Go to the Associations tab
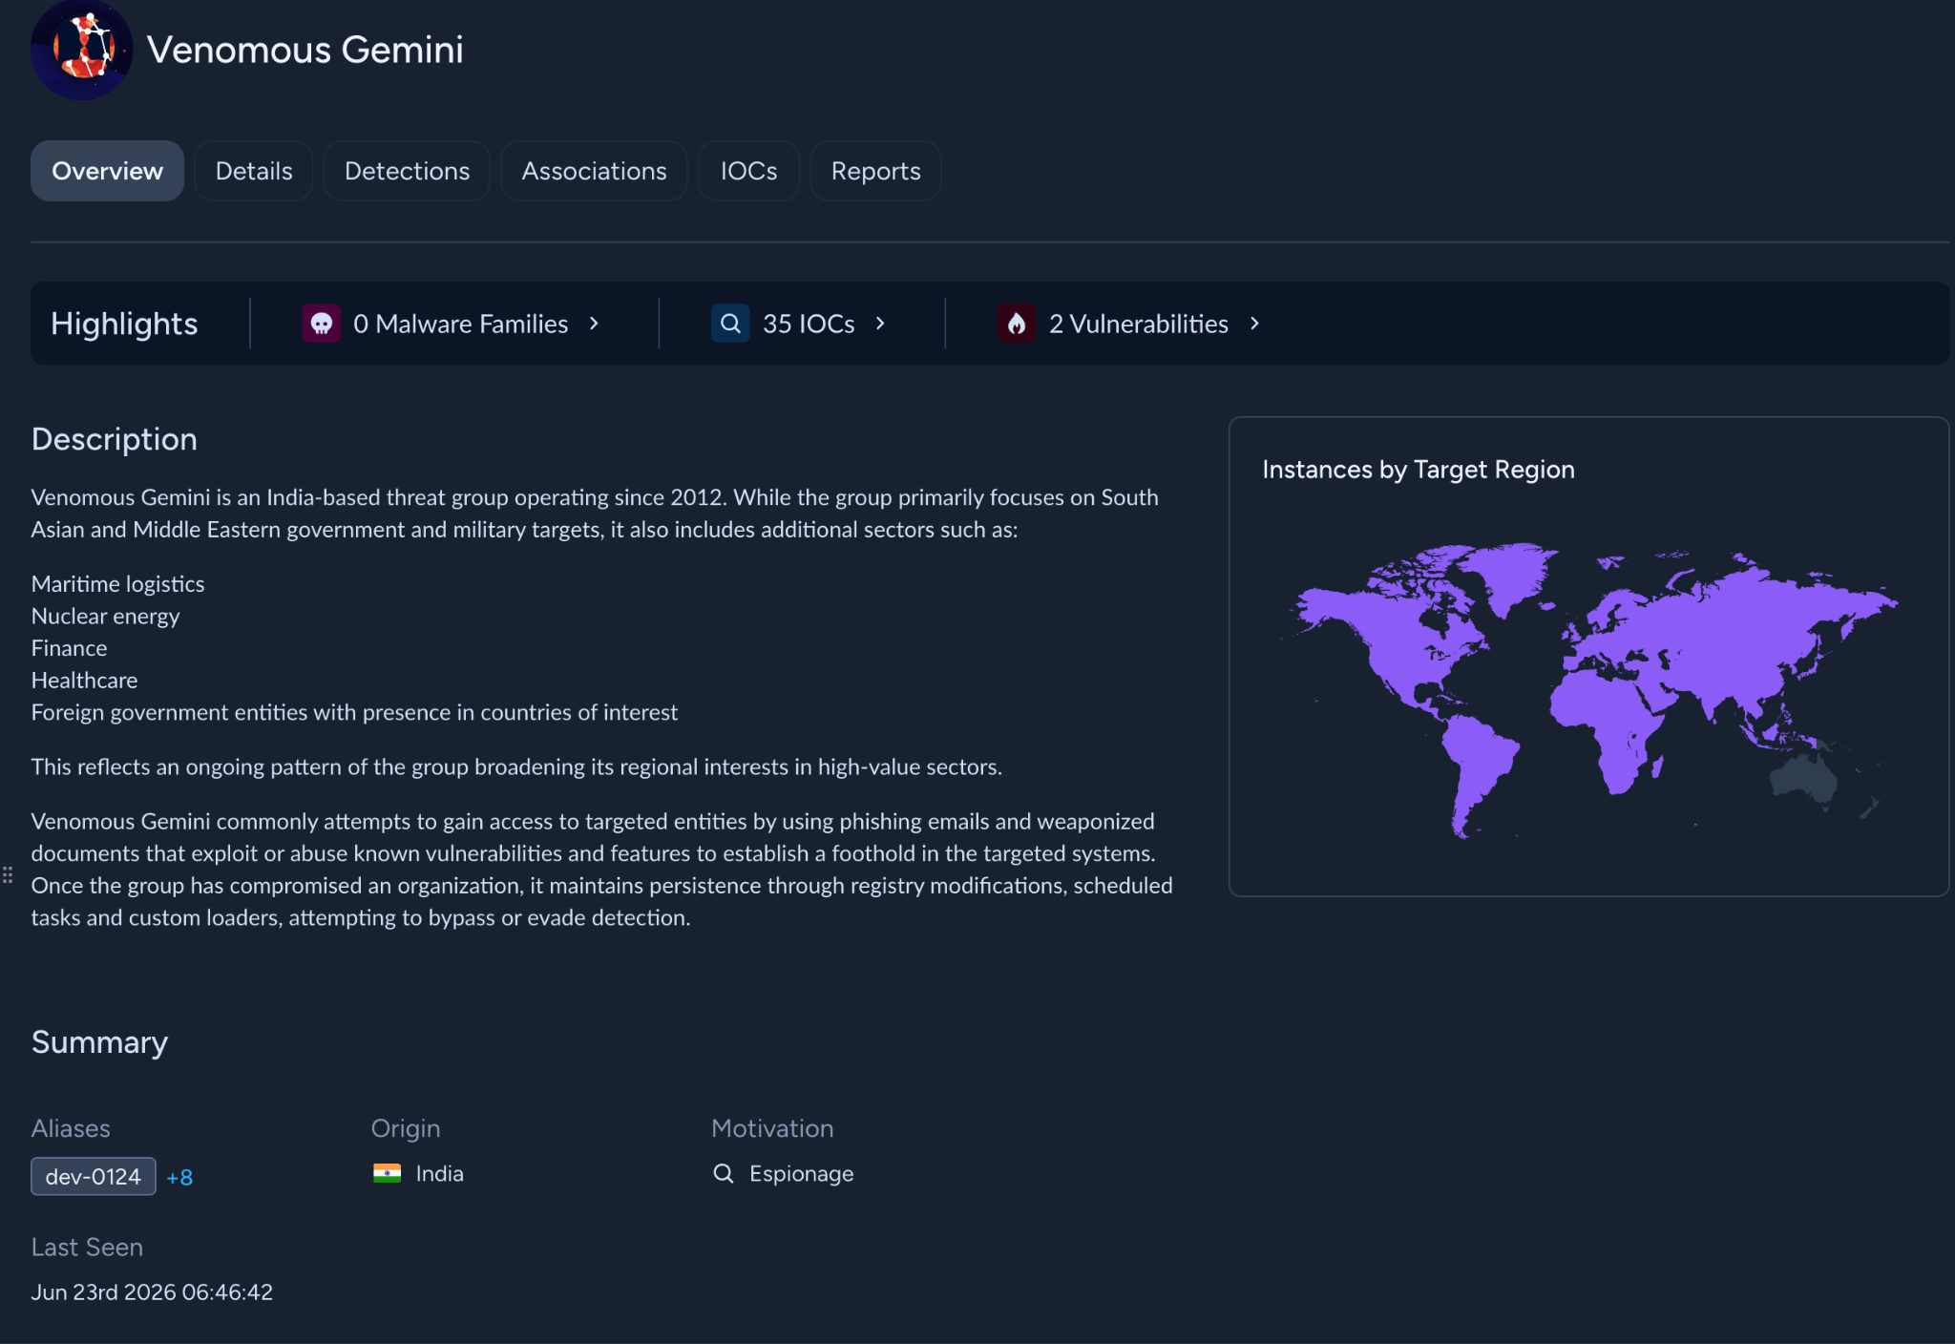This screenshot has height=1344, width=1955. 594,171
